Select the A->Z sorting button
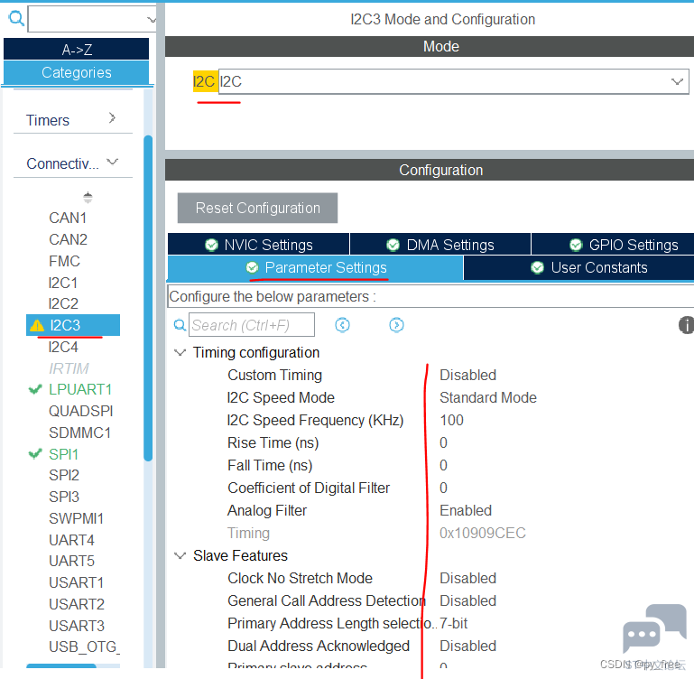 tap(76, 49)
